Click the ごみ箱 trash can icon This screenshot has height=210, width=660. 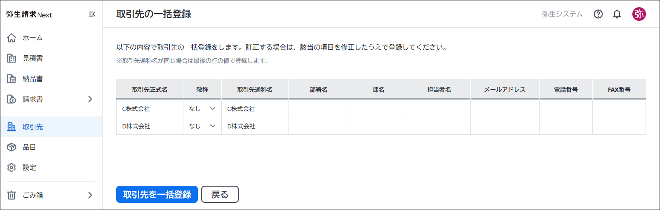click(x=12, y=195)
